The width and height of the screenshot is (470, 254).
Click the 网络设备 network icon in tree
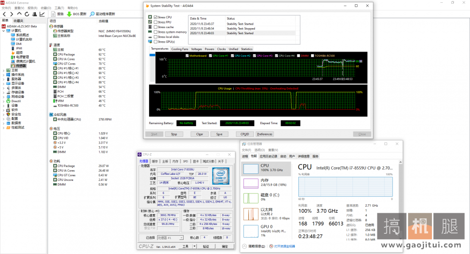(8, 97)
